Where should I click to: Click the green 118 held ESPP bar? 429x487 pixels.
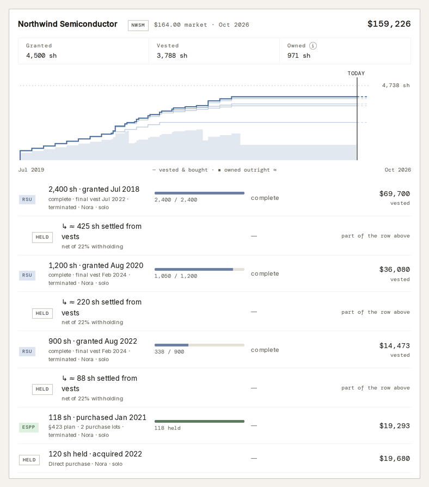pyautogui.click(x=199, y=421)
